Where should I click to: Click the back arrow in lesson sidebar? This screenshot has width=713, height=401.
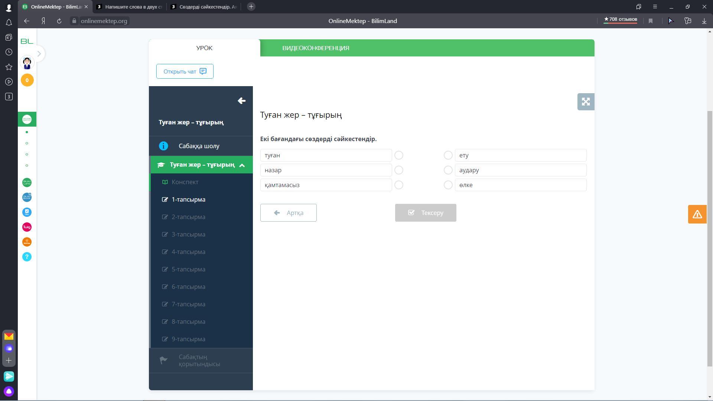tap(241, 101)
